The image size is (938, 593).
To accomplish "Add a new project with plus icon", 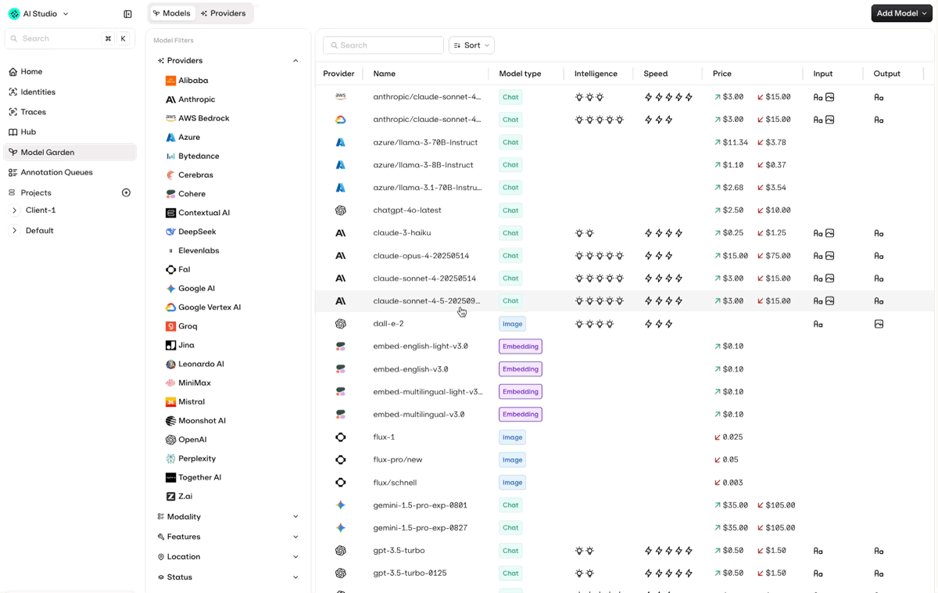I will click(x=126, y=192).
